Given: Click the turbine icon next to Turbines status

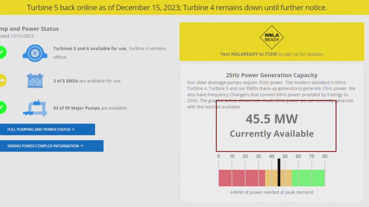Looking at the screenshot, I should [x=35, y=53].
